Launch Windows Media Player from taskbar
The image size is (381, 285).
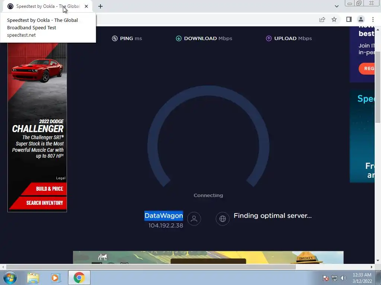(x=55, y=278)
